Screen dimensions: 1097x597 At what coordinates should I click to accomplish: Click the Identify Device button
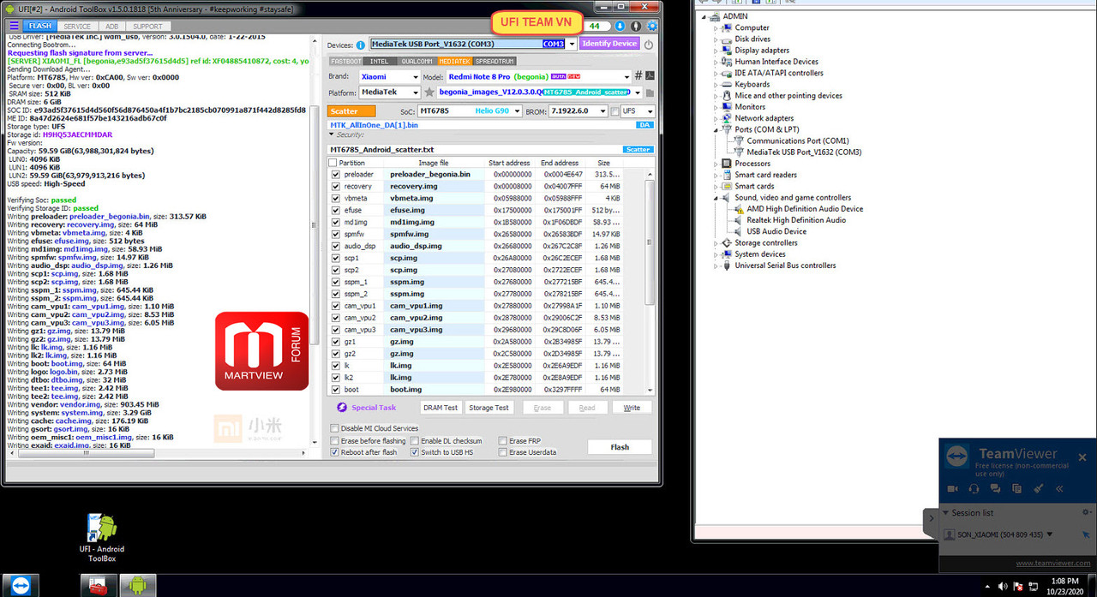tap(609, 44)
